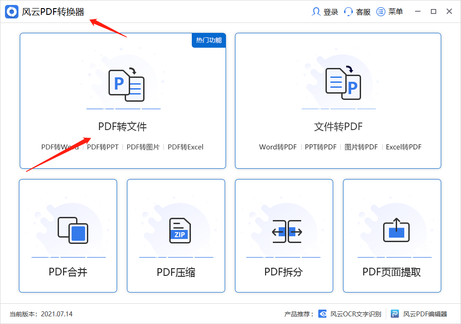Select 图片转PDF option
Screen dimensions: 461x324
point(361,147)
